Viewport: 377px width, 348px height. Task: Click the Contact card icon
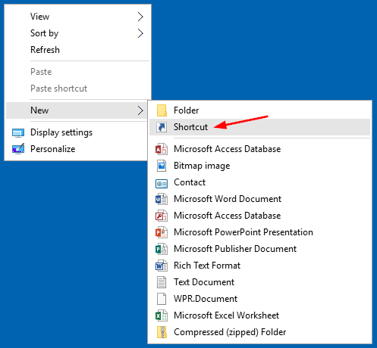(162, 183)
